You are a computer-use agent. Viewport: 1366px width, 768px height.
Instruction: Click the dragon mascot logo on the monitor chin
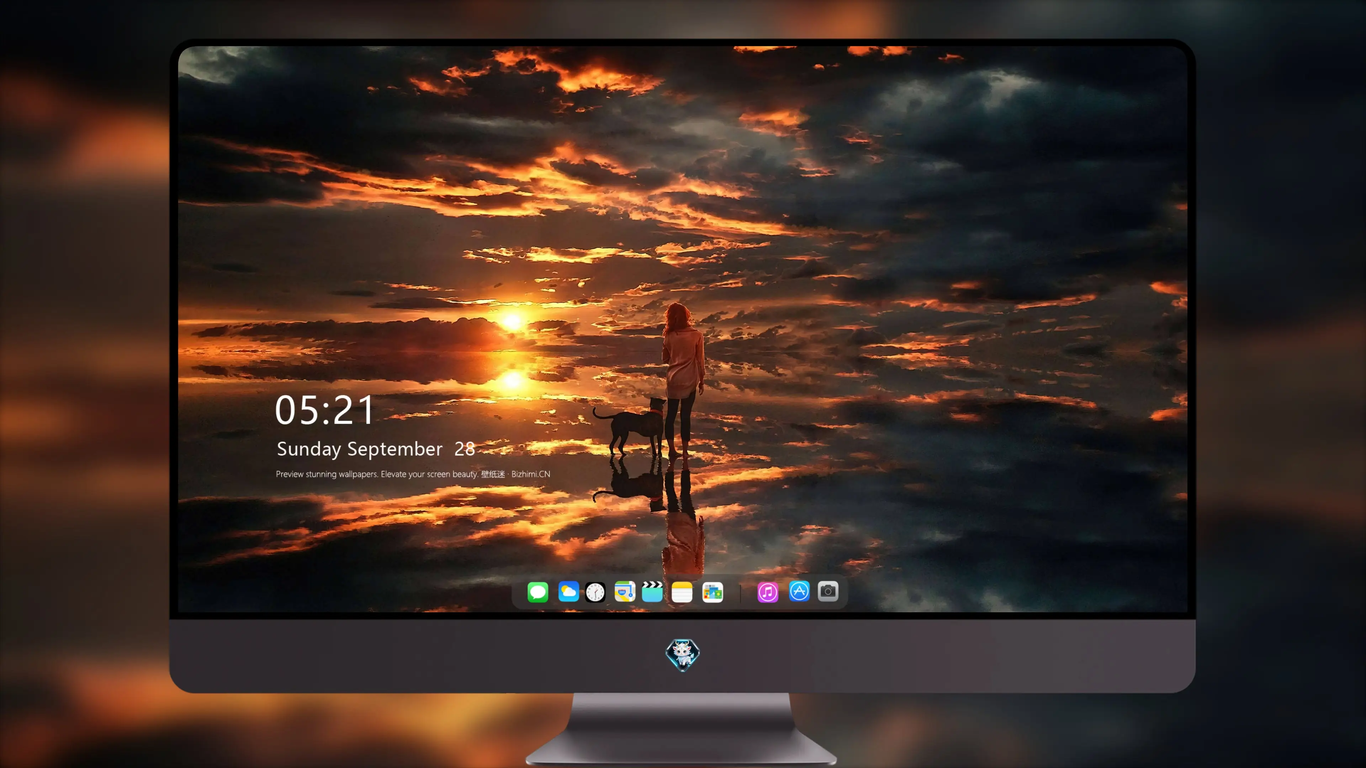pyautogui.click(x=683, y=655)
